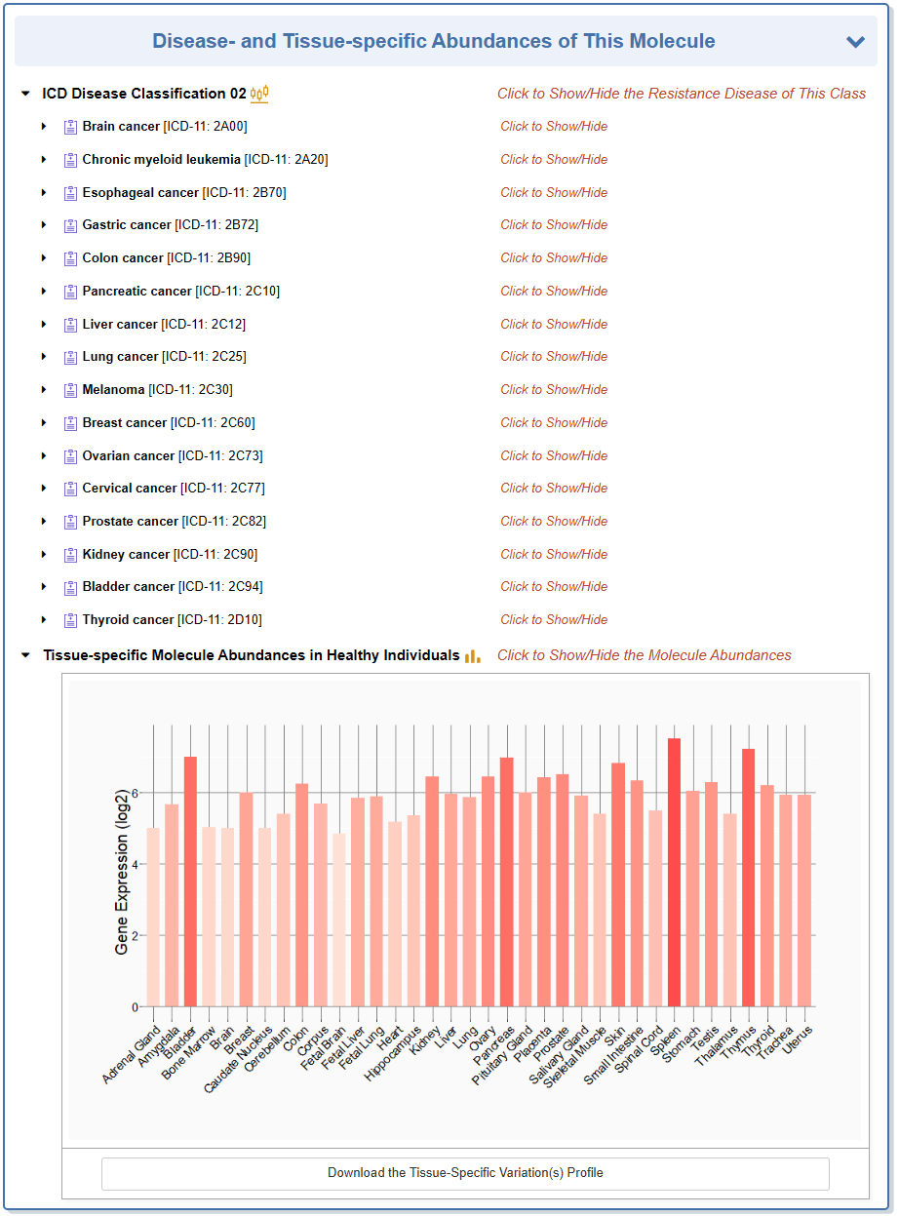Image resolution: width=899 pixels, height=1216 pixels.
Task: Toggle Show/Hide for Breast cancer
Action: point(554,423)
